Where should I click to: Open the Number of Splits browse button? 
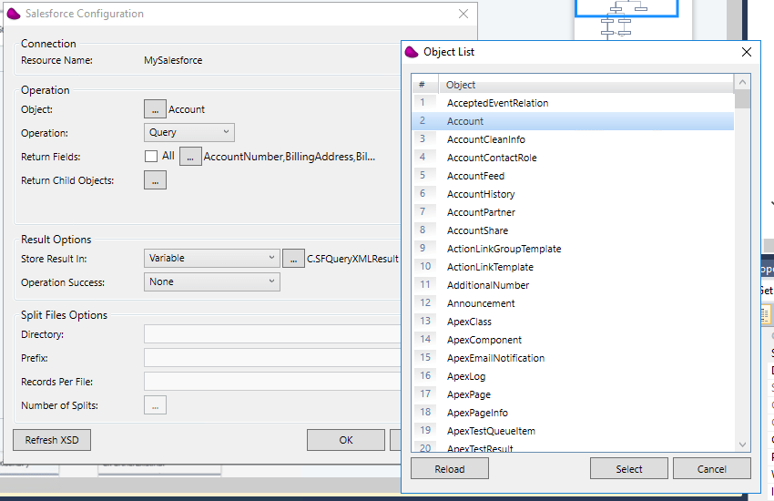(155, 405)
